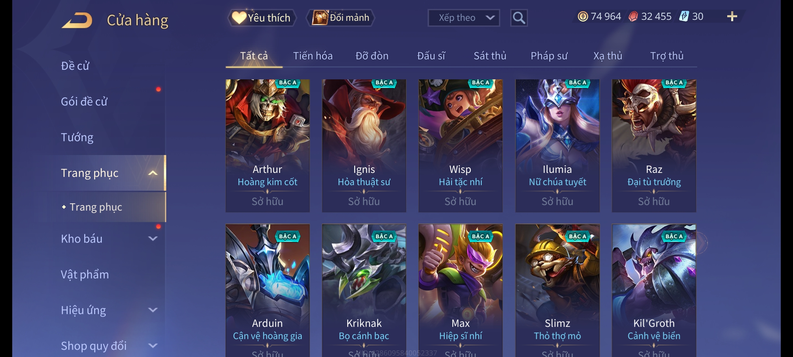The width and height of the screenshot is (793, 357).
Task: Tap the heart icon on Yêu thích
Action: pyautogui.click(x=239, y=18)
